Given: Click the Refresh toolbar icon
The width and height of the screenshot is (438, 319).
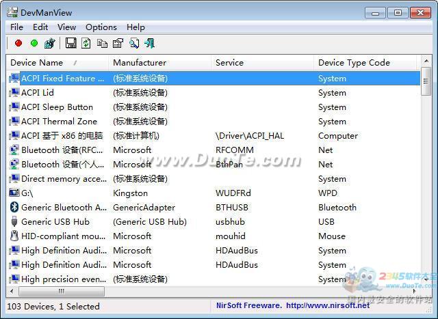Looking at the screenshot, I should [x=86, y=43].
